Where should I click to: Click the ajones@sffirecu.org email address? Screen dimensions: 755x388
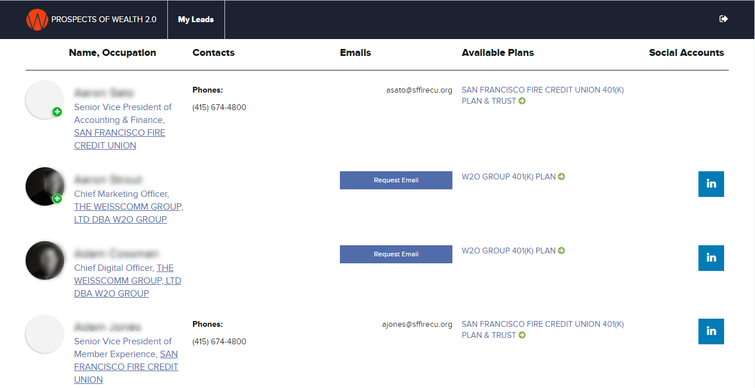pyautogui.click(x=417, y=324)
